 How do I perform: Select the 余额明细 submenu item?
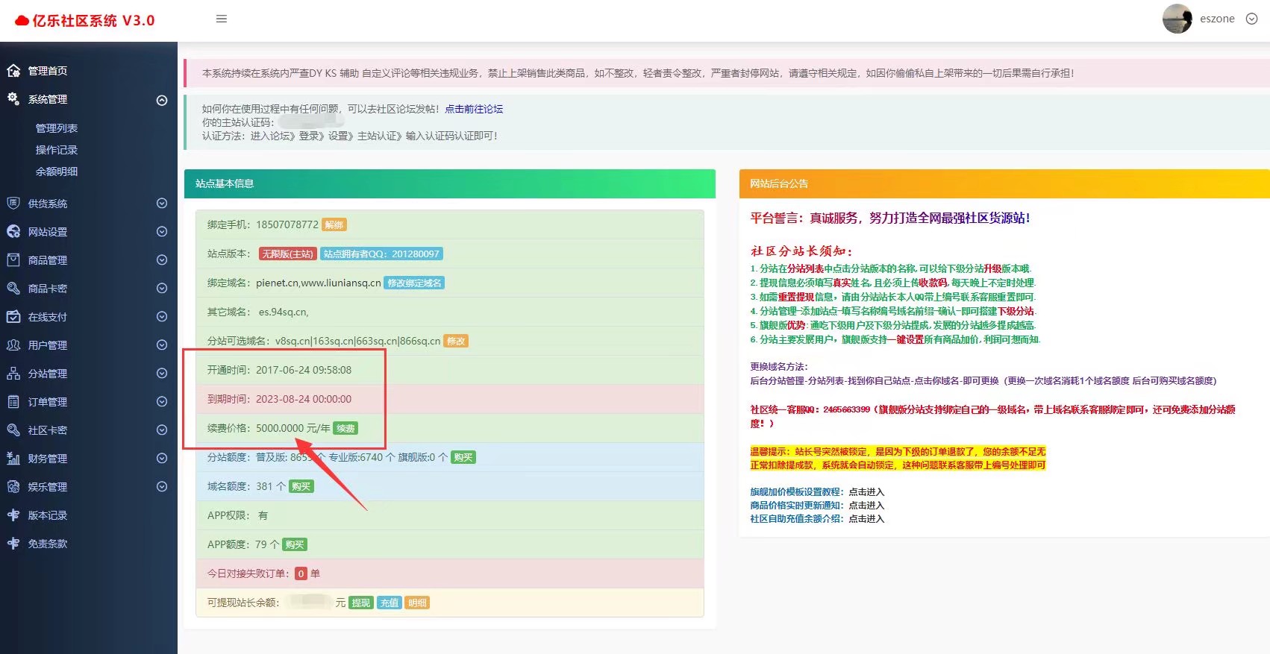click(57, 172)
